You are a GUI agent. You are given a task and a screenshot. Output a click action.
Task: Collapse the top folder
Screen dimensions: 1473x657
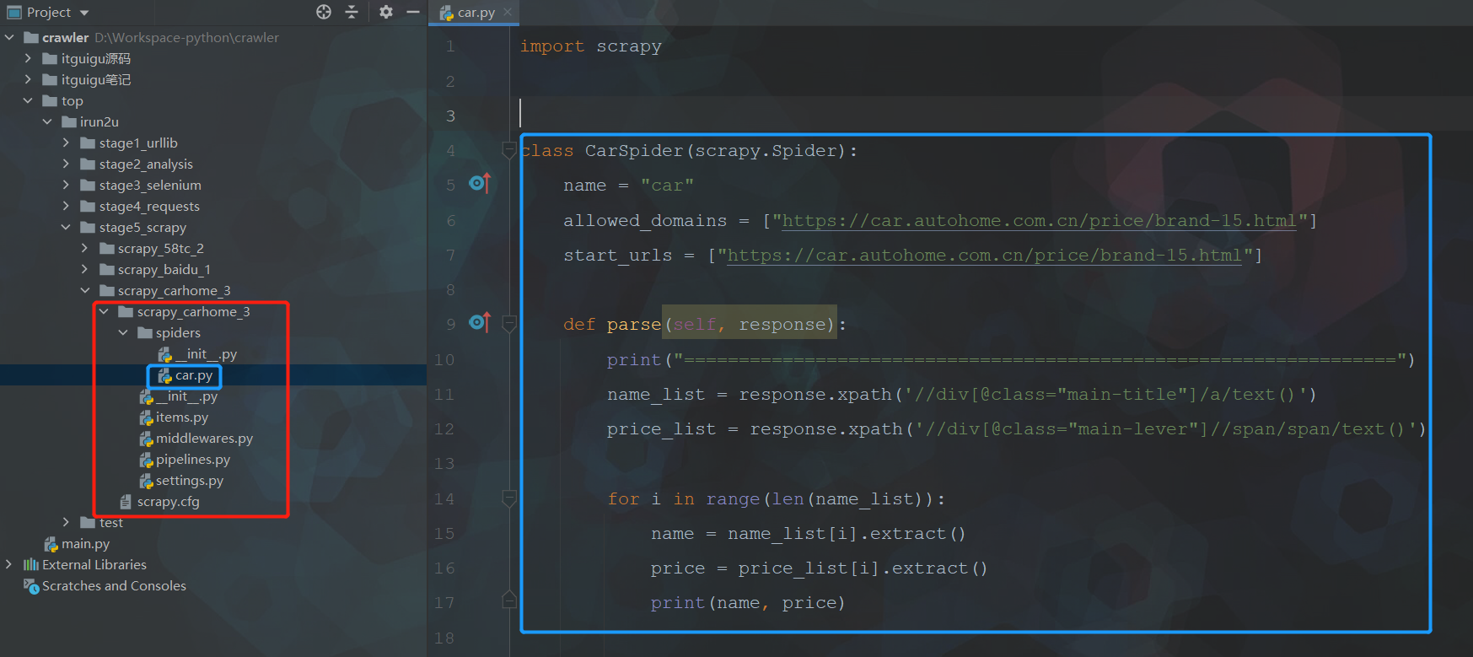28,100
